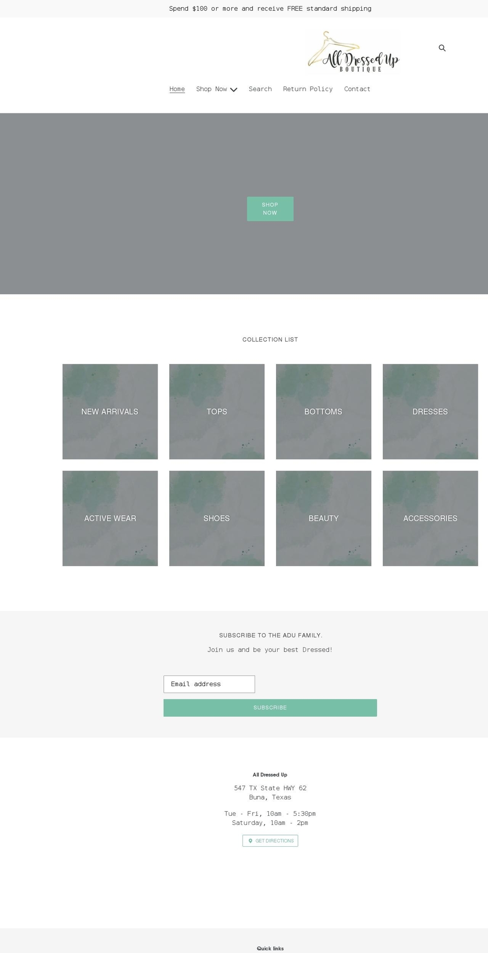Open the ACTIVE WEAR collection tile
488x953 pixels.
(110, 518)
